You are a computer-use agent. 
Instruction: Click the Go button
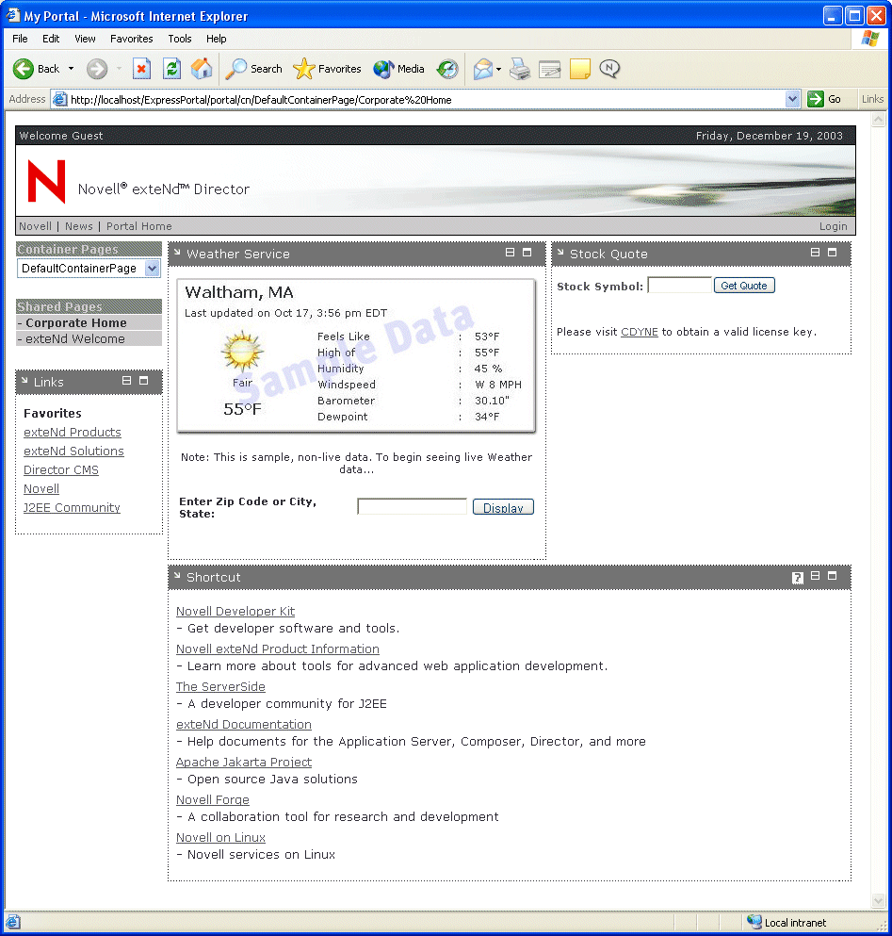pos(824,99)
